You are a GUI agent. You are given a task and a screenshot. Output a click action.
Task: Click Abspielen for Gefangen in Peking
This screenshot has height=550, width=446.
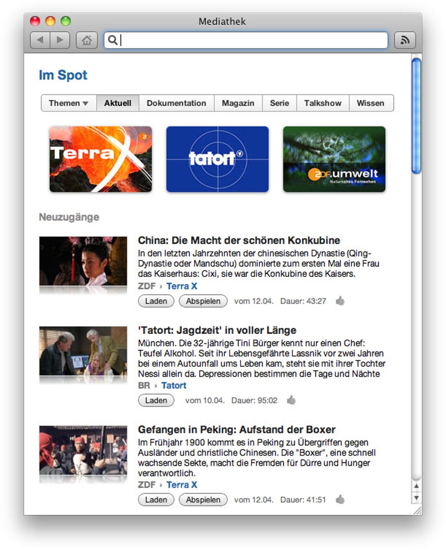coord(203,500)
